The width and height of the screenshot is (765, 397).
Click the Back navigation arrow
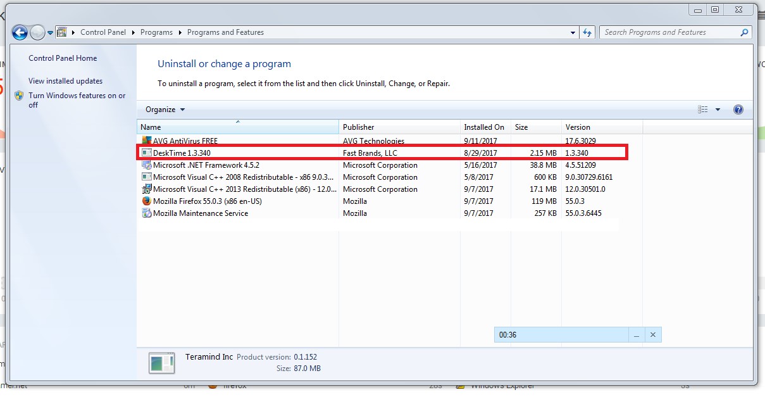tap(20, 32)
